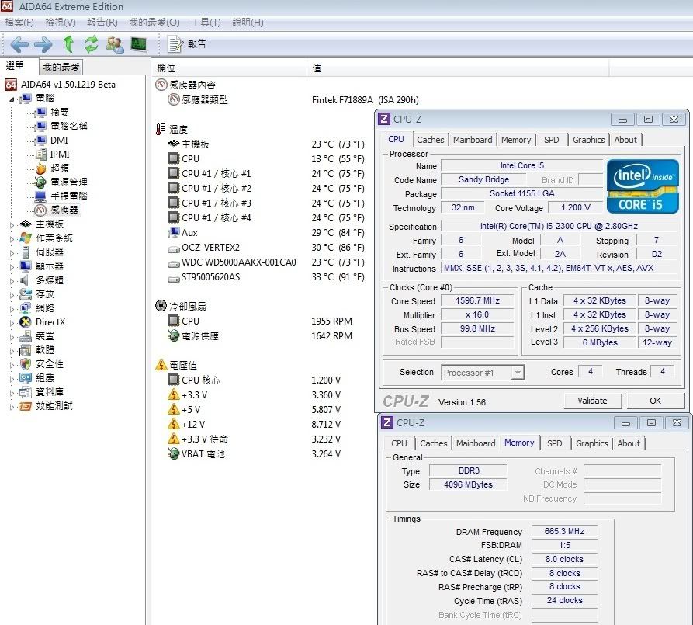
Task: Open the 檔案(F) menu
Action: point(19,22)
